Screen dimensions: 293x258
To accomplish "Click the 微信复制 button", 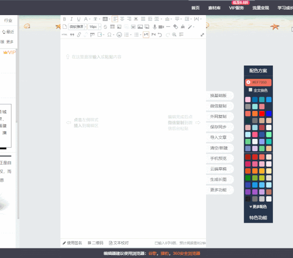I will [x=218, y=106].
